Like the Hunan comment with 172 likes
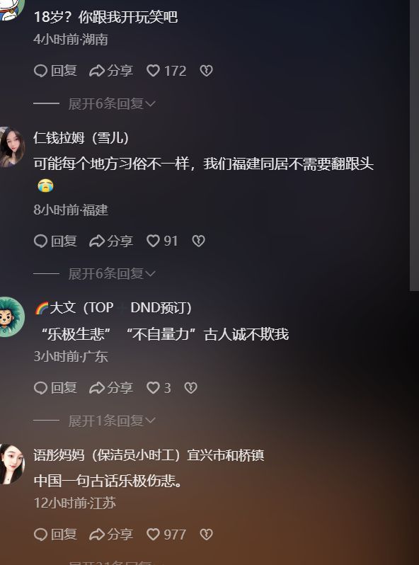Viewport: 419px width, 565px height. pyautogui.click(x=166, y=71)
